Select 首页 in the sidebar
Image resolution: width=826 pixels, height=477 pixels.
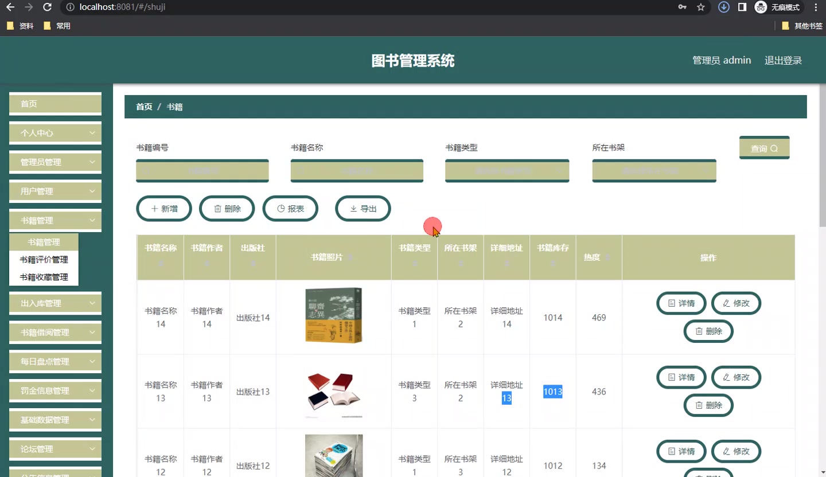(x=55, y=103)
